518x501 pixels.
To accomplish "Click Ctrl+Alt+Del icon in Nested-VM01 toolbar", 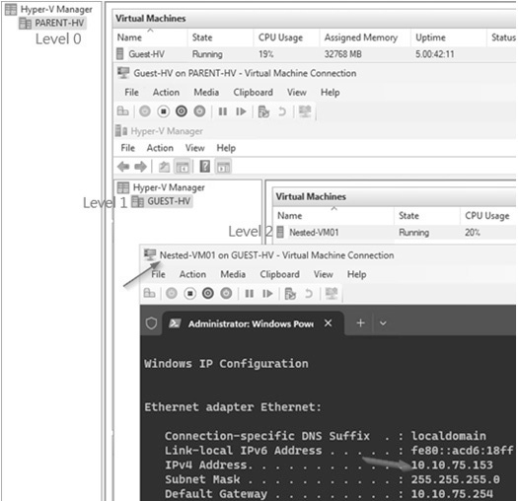I will [149, 293].
